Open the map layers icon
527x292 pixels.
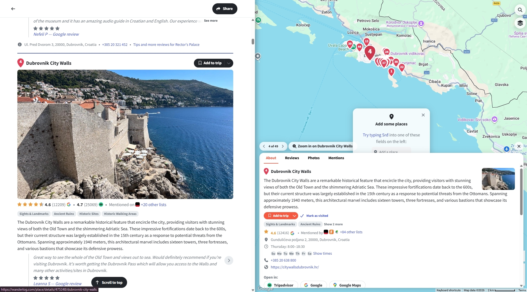pyautogui.click(x=520, y=23)
